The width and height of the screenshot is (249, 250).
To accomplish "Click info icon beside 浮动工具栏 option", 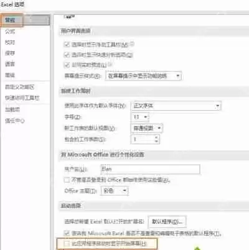I will pyautogui.click(x=132, y=44).
